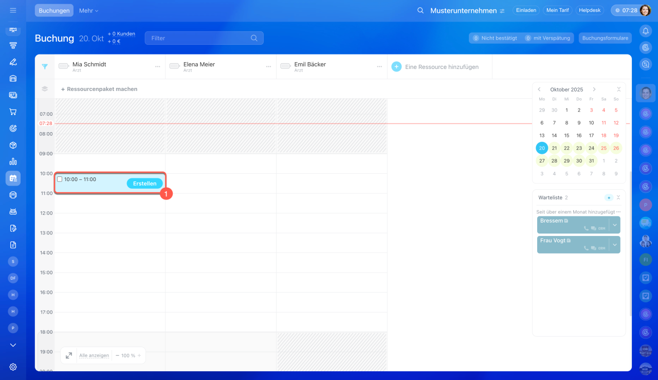Click the + 0 Kunden link
This screenshot has height=380, width=658.
[x=121, y=34]
